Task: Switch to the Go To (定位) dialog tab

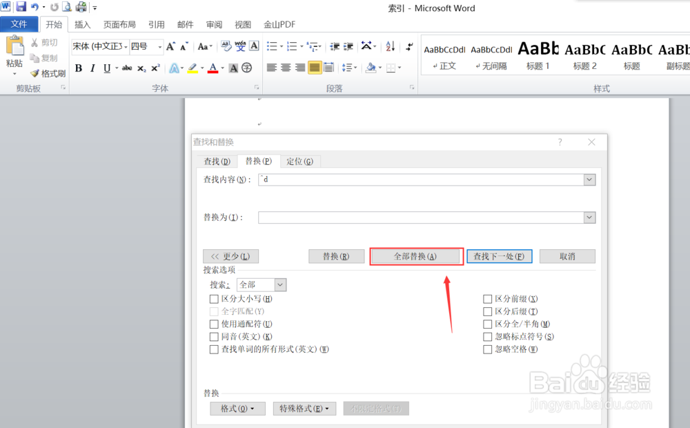Action: [x=299, y=162]
